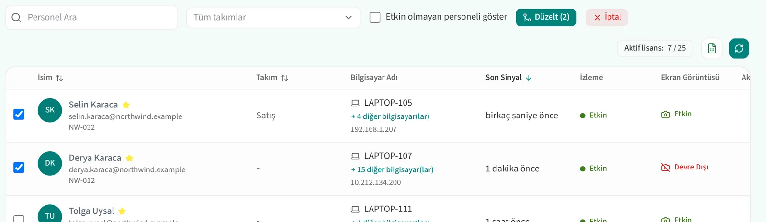Sort by Son Sinyal column

coord(508,77)
